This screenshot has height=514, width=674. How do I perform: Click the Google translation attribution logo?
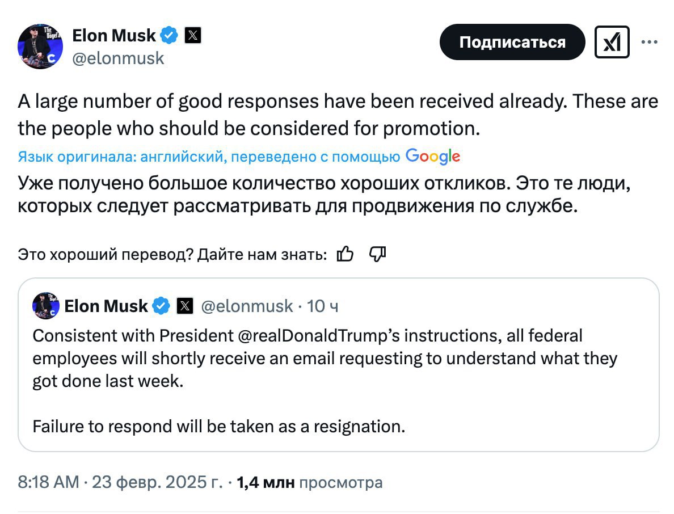tap(433, 156)
